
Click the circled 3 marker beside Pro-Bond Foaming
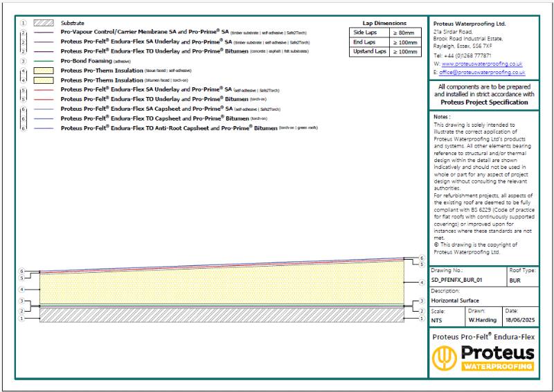point(23,61)
